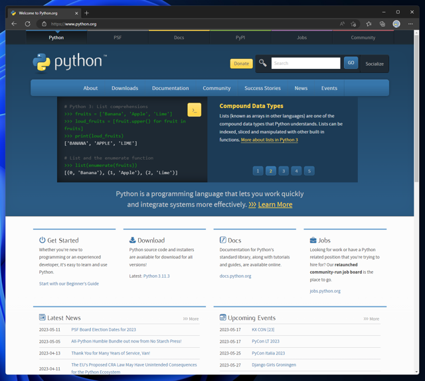Open the PyCon LT 2023 event
Viewport: 425px width, 381px height.
(266, 341)
